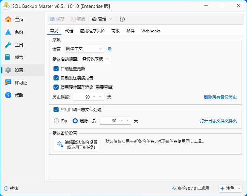The height and width of the screenshot is (196, 247).
Task: Disable 启用自动日志文件处理 checkbox
Action: click(56, 109)
